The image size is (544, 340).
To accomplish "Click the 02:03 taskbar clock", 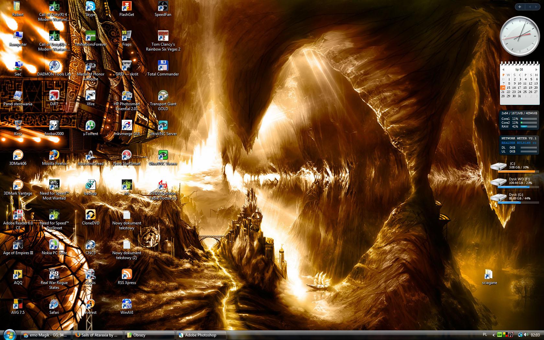I will (x=535, y=335).
